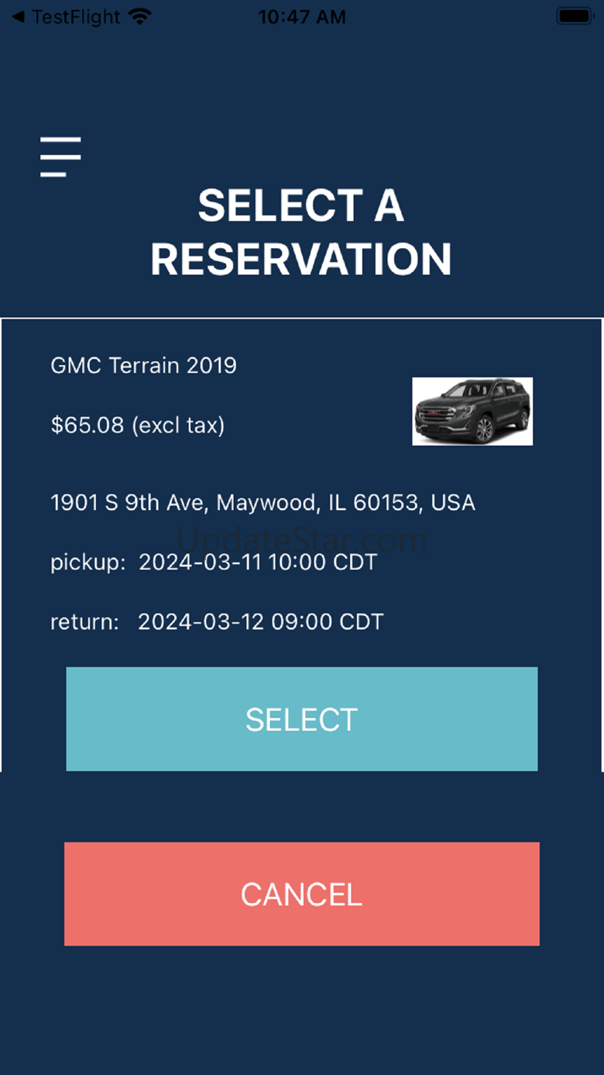
Task: Tap the word RESERVATION in header
Action: [x=301, y=259]
